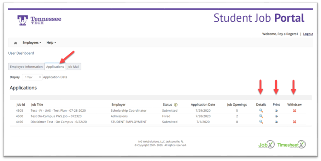Print the job 4505 application
The height and width of the screenshot is (161, 321).
[x=276, y=111]
